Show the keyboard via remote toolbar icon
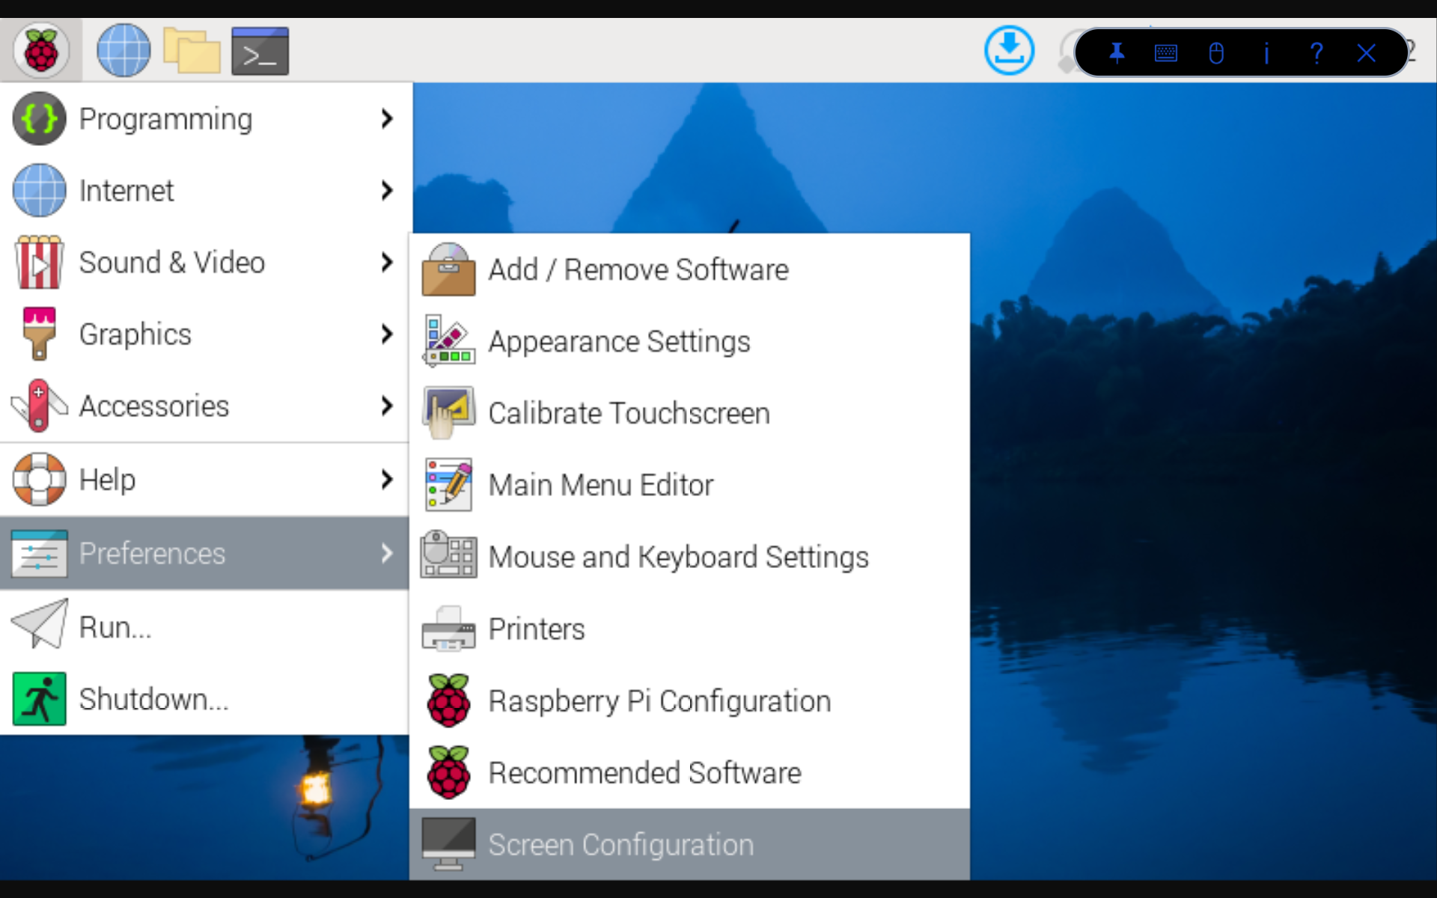This screenshot has width=1437, height=898. tap(1166, 53)
